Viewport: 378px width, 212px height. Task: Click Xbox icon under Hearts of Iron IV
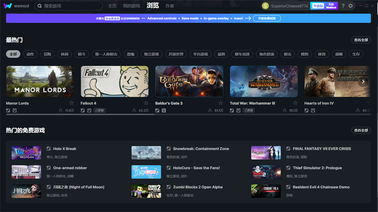click(313, 110)
